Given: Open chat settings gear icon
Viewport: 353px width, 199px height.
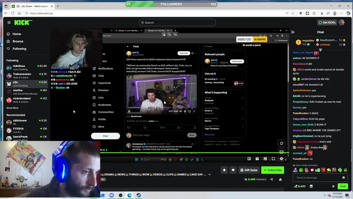Looking at the screenshot, I should click(x=333, y=186).
